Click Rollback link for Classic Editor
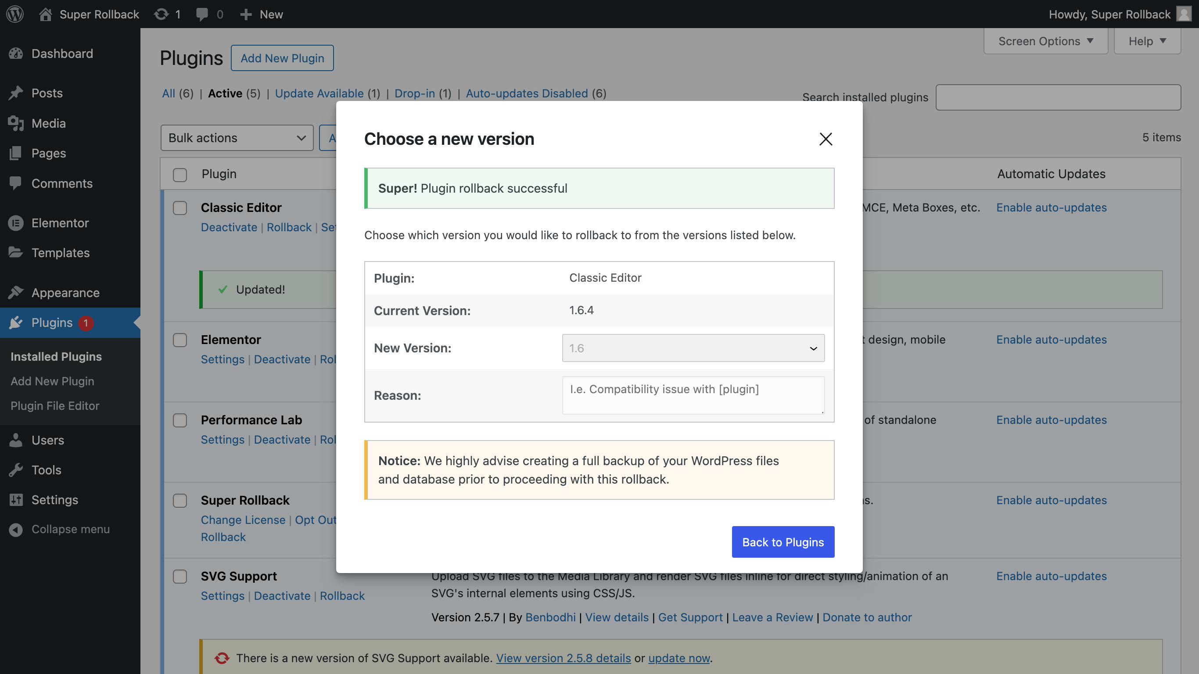1199x674 pixels. [289, 227]
